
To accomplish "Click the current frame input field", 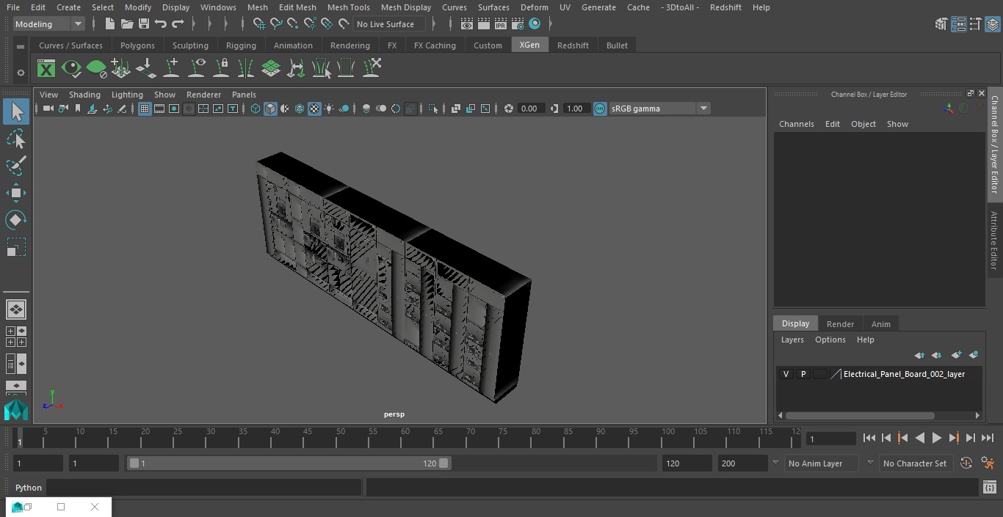I will tap(831, 439).
